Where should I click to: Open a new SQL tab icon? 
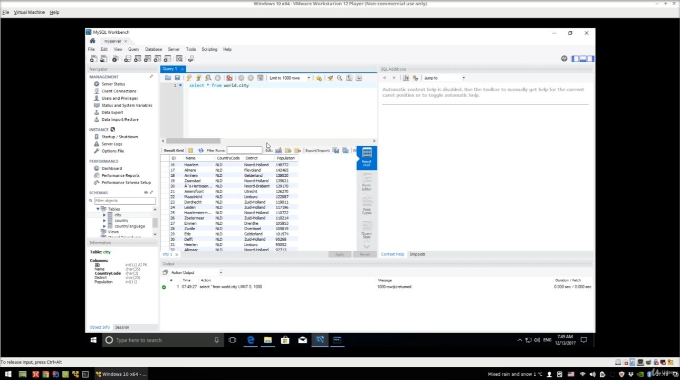(x=93, y=59)
